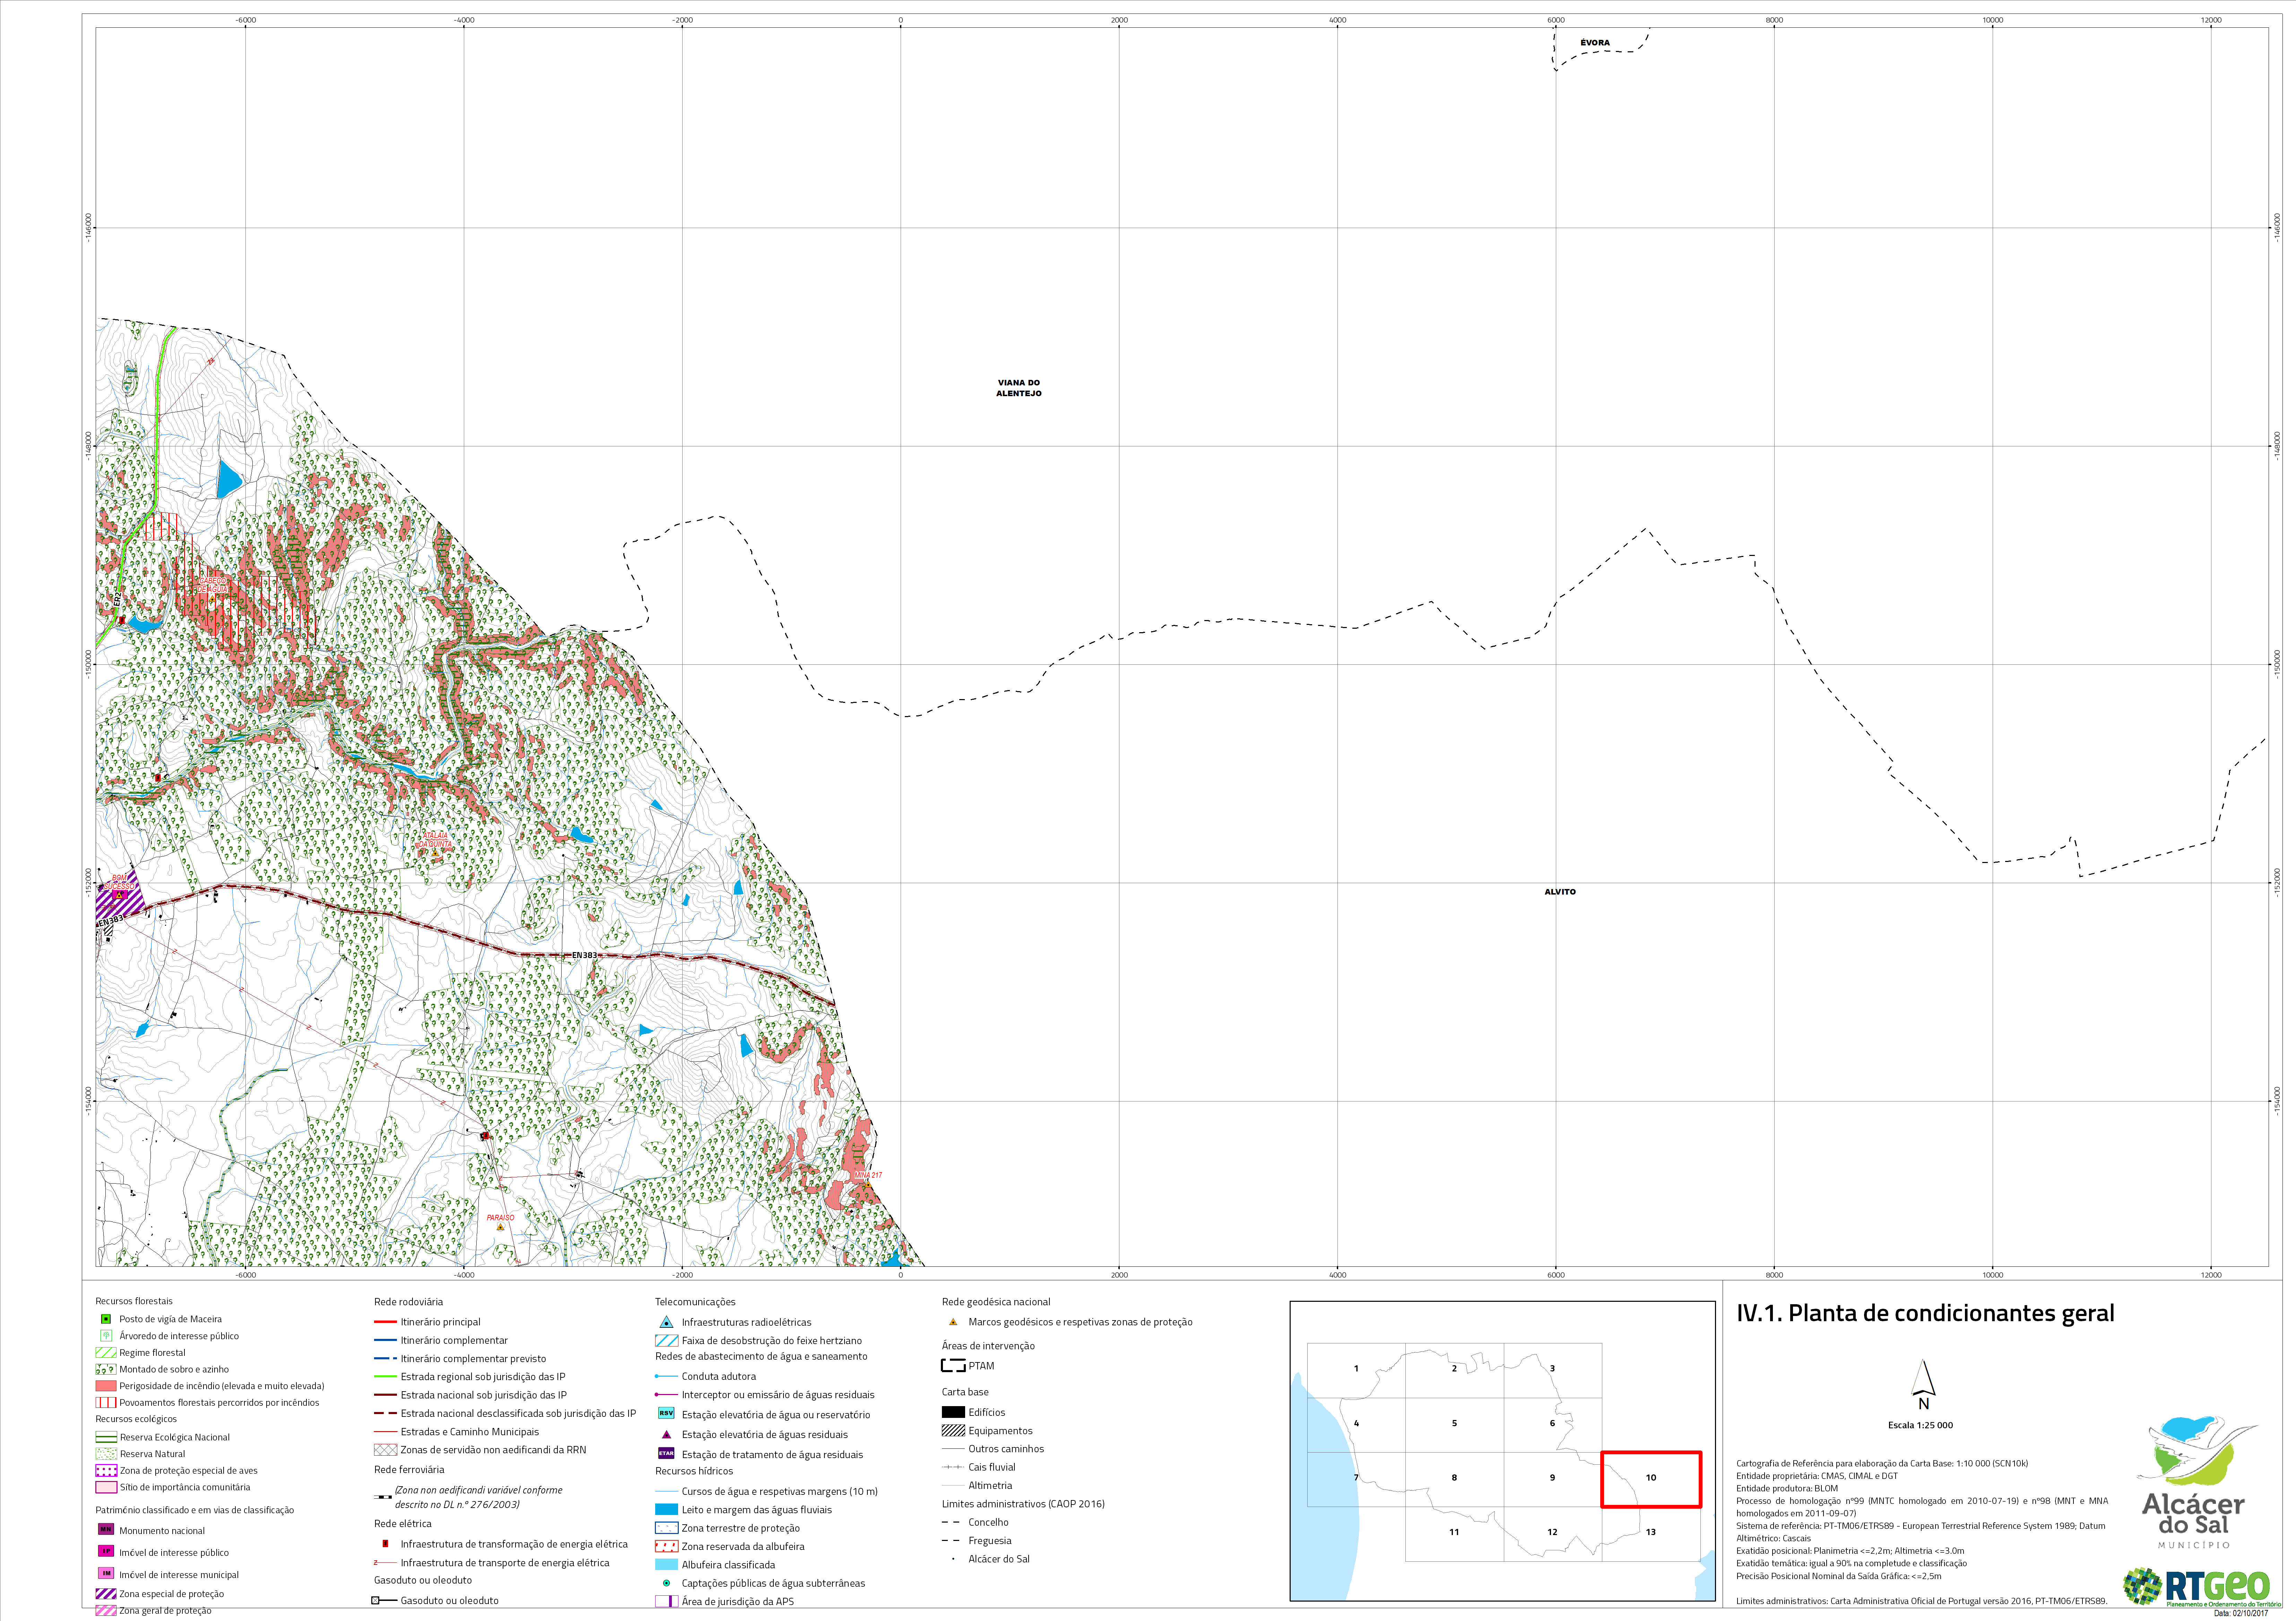Click the 'Freguesia' legend label
Screen dimensions: 2296x1621
coord(990,1541)
